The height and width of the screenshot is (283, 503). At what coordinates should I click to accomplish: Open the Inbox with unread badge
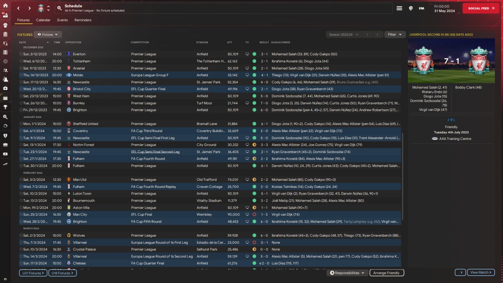click(x=5, y=15)
